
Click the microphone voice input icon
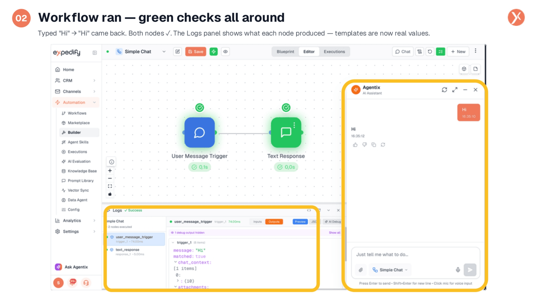pyautogui.click(x=458, y=270)
